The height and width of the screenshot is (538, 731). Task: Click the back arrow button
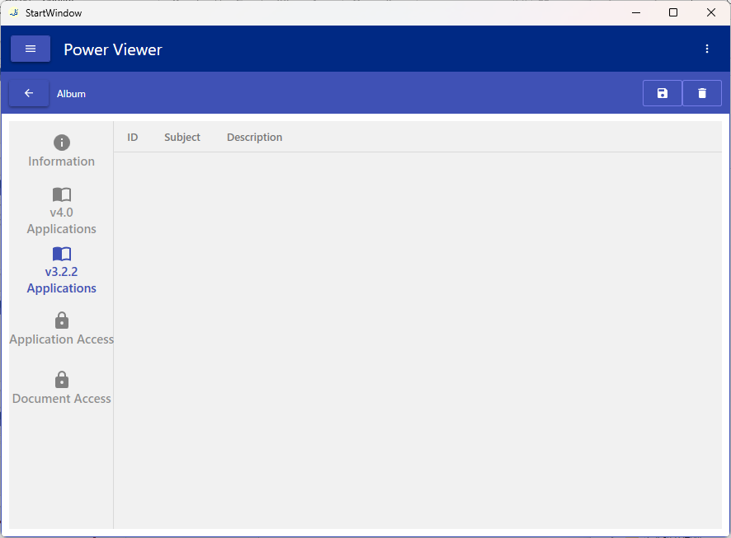tap(29, 93)
